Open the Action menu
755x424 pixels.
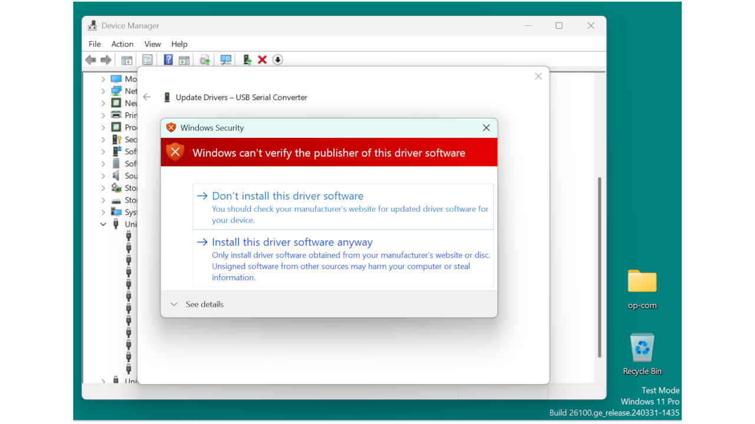click(122, 44)
